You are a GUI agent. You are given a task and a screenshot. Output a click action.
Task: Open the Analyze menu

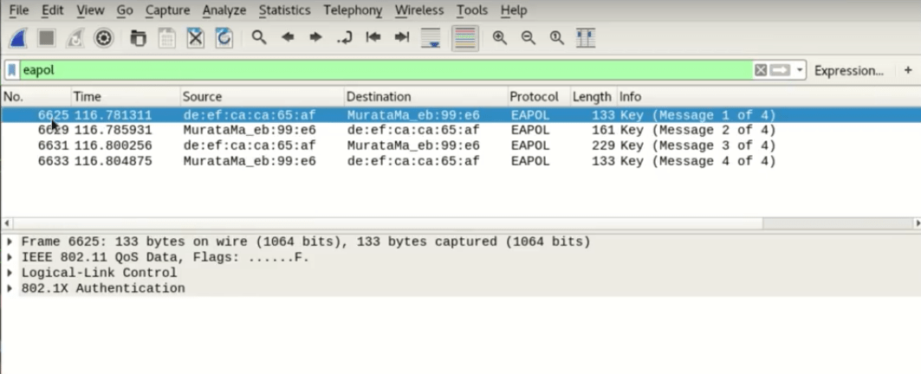pyautogui.click(x=224, y=10)
